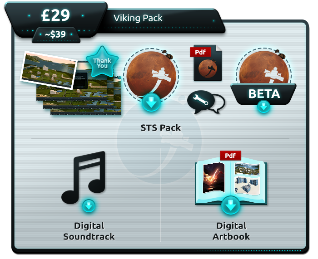Click the artbook download arrow button

tap(231, 205)
